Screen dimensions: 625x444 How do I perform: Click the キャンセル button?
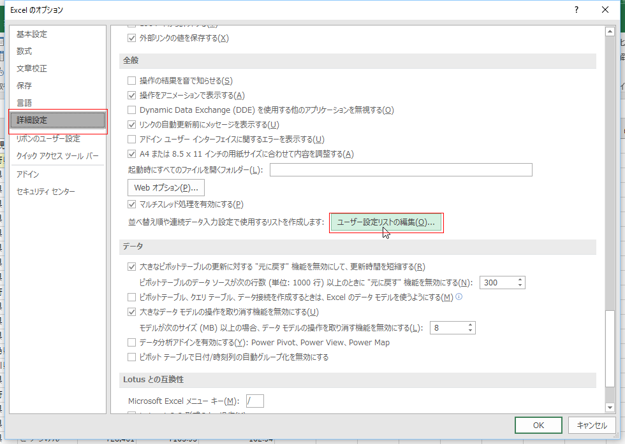pos(592,426)
